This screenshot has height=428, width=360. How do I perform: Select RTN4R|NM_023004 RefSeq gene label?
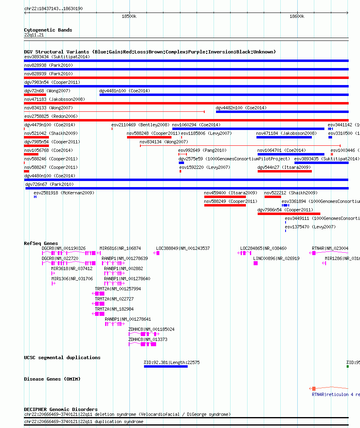330,248
